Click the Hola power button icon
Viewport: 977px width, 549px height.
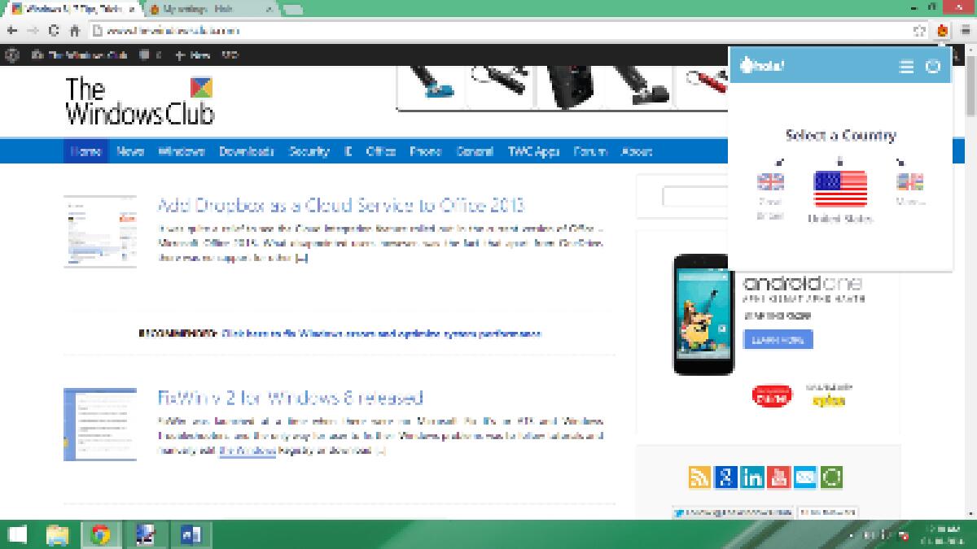tap(931, 68)
